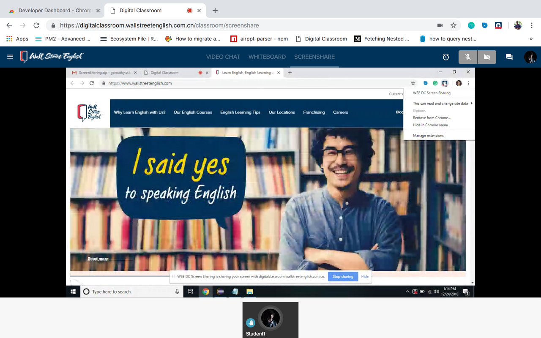Click the 'Type here to search' Windows box
The height and width of the screenshot is (338, 541).
click(131, 292)
